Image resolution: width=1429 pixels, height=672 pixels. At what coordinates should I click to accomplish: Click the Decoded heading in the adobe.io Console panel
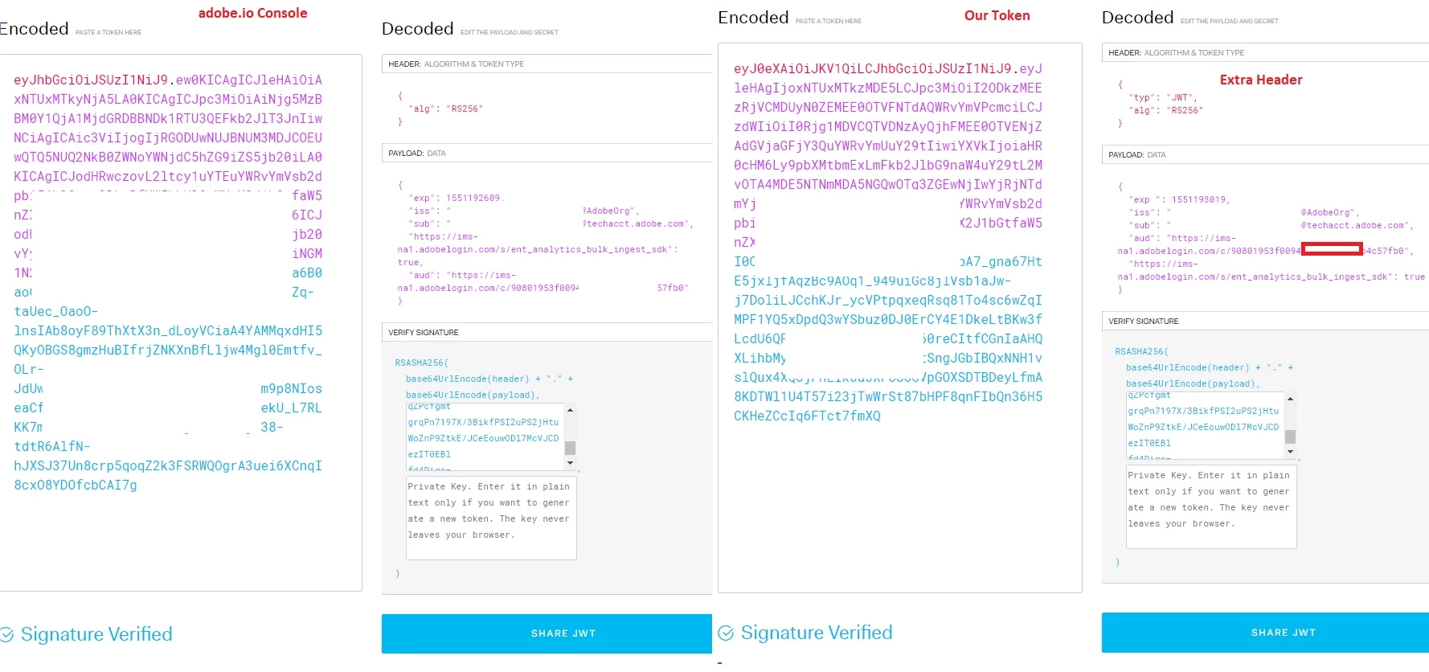click(418, 29)
